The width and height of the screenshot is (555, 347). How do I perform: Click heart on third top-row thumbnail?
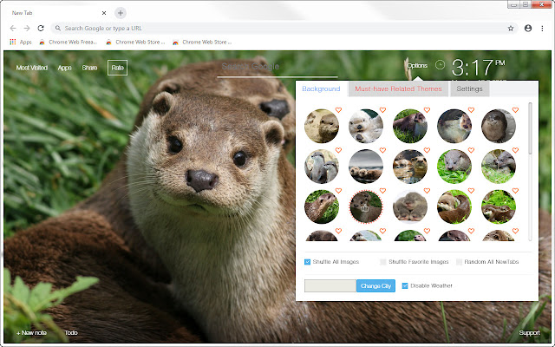[427, 110]
